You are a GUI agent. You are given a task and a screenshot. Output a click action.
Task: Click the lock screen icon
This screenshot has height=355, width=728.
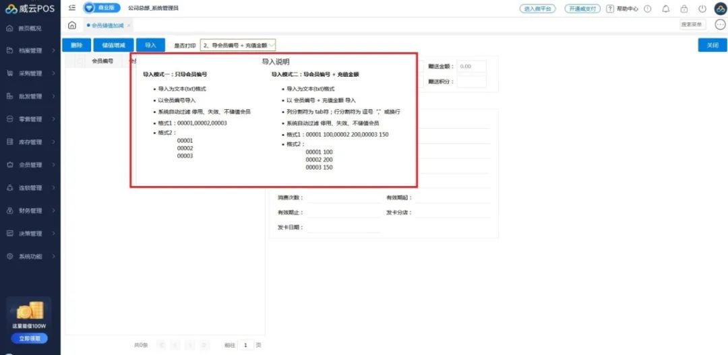(684, 9)
